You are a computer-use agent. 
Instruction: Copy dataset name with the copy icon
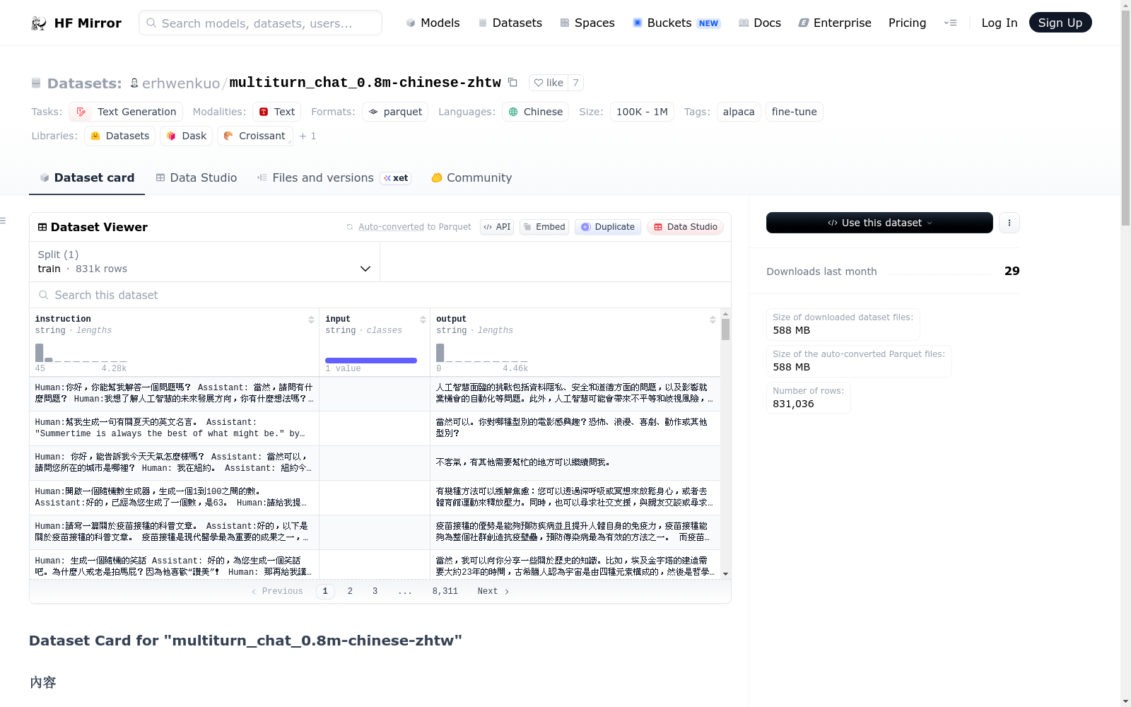pyautogui.click(x=513, y=83)
